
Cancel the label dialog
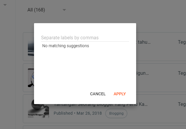[x=98, y=94]
